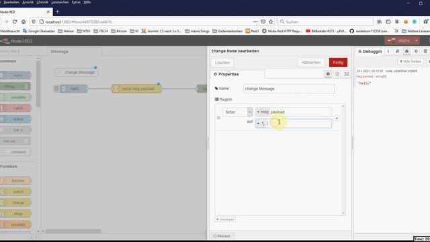Select the setze msg.payload change node
Screen dimensions: 430x242
tap(136, 89)
